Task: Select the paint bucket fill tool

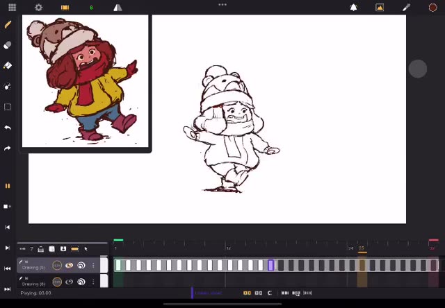Action: 8,66
